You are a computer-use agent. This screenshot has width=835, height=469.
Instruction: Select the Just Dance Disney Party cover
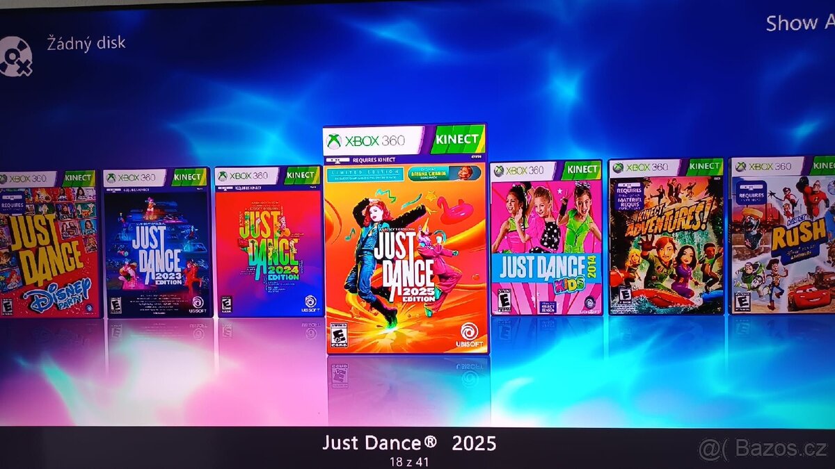click(49, 243)
